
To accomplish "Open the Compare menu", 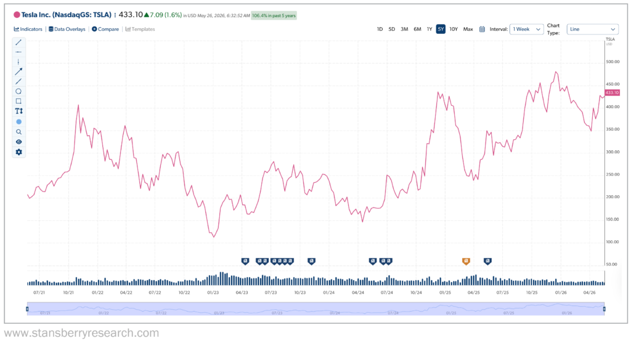I will tap(105, 30).
